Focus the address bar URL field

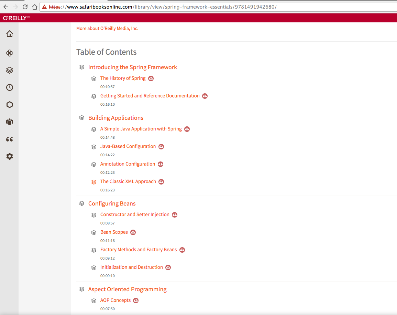pyautogui.click(x=218, y=7)
